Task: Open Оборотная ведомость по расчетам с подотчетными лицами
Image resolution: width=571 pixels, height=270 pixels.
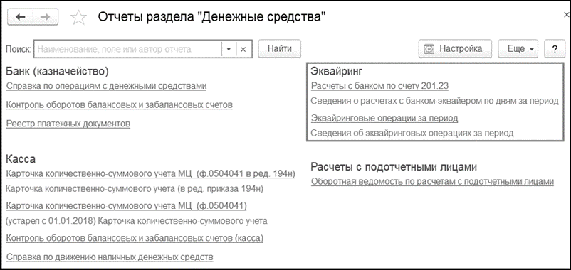Action: pyautogui.click(x=432, y=181)
